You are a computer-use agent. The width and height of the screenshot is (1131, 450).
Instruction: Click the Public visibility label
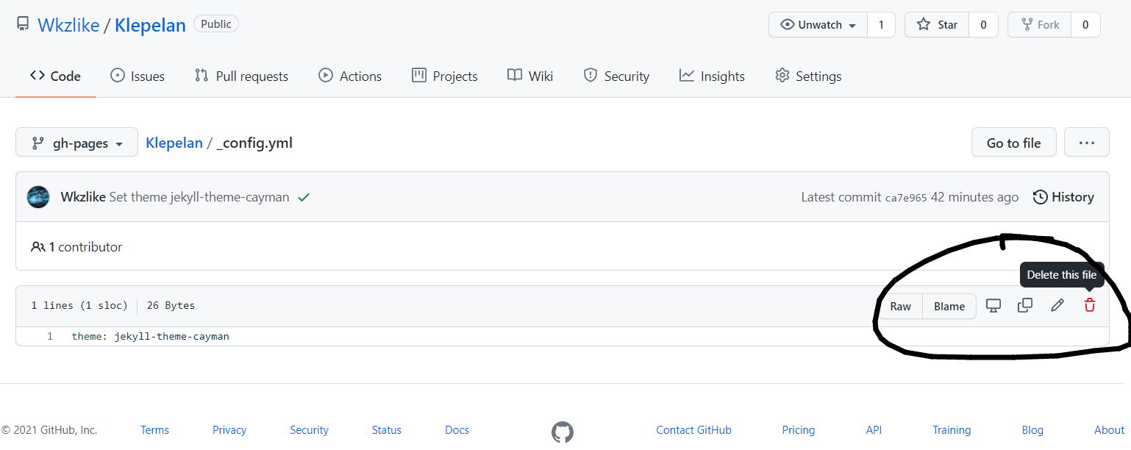point(216,24)
